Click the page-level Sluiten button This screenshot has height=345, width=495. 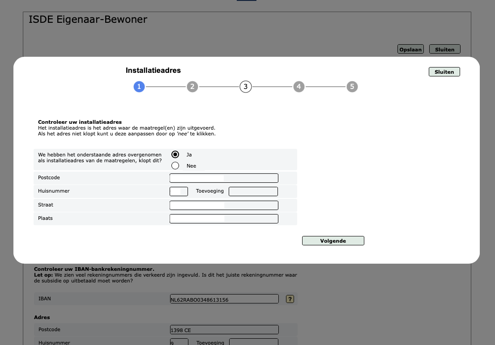pyautogui.click(x=444, y=50)
